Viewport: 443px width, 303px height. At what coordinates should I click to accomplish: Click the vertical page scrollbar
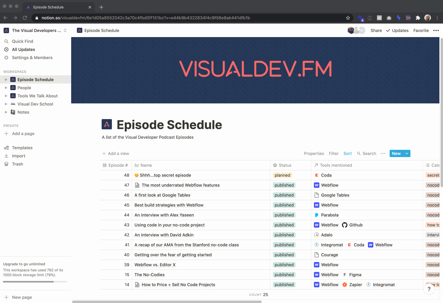tap(441, 112)
